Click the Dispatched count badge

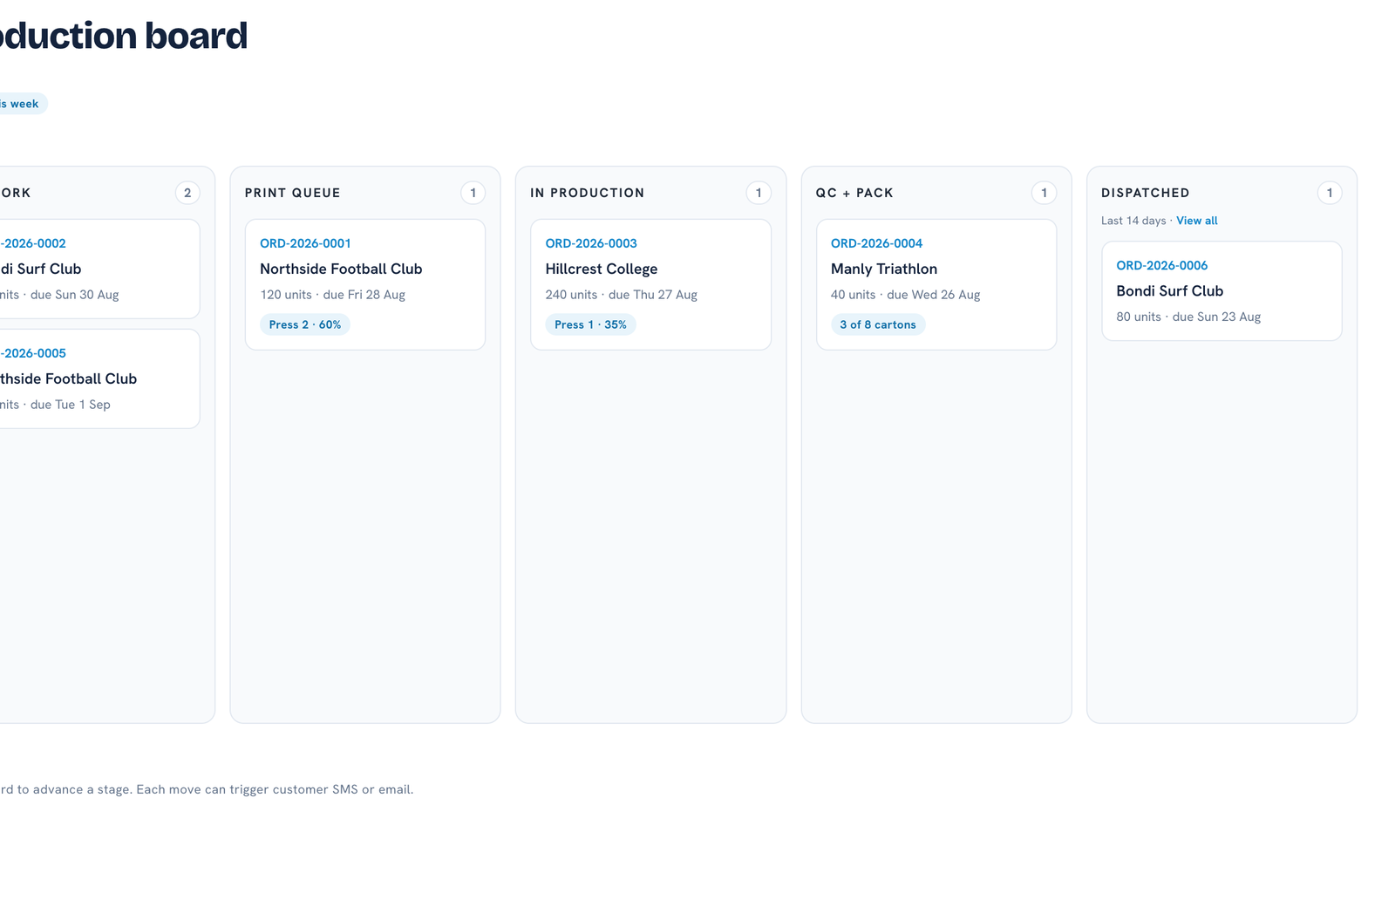[1329, 193]
